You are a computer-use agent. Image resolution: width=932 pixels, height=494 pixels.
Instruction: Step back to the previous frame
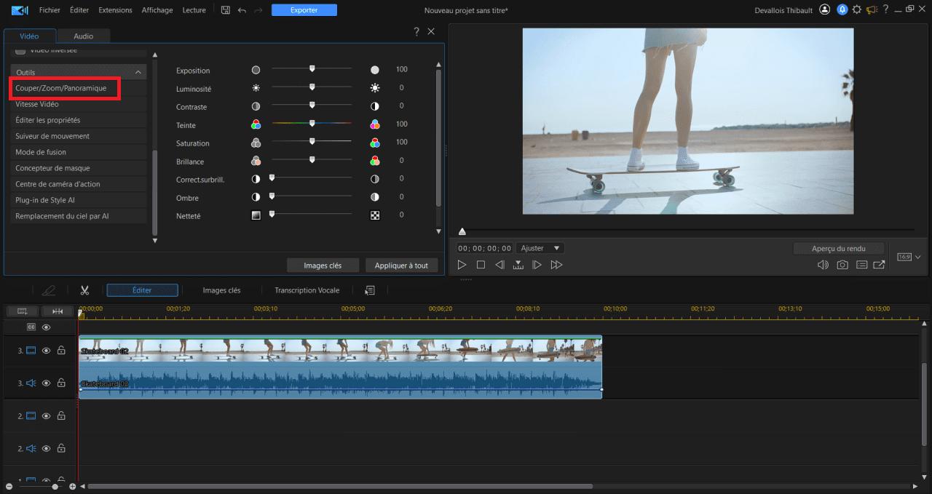[499, 265]
